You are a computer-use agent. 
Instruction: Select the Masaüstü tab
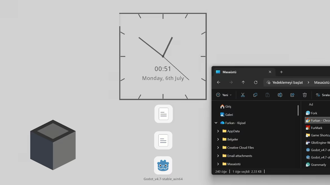244,72
